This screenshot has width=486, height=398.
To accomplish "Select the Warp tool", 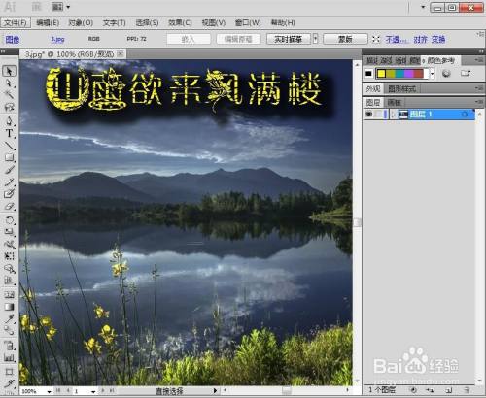I will [9, 245].
